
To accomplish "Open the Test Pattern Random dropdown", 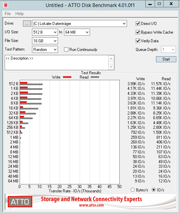I will (x=45, y=49).
